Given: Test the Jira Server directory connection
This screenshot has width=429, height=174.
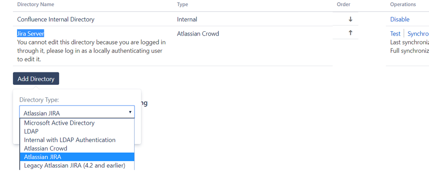Looking at the screenshot, I should click(395, 33).
